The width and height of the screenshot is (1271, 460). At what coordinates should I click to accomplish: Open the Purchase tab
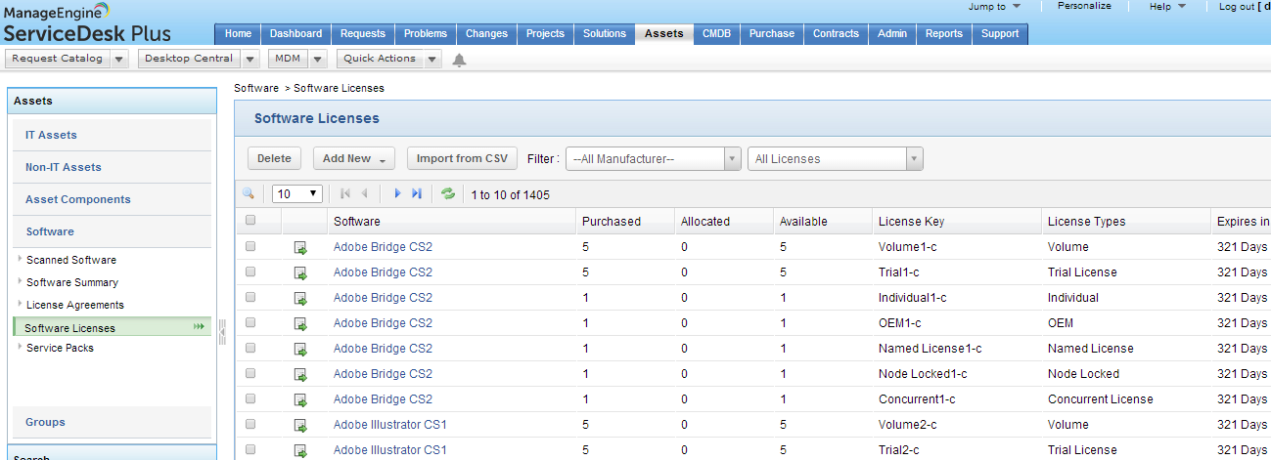coord(772,33)
